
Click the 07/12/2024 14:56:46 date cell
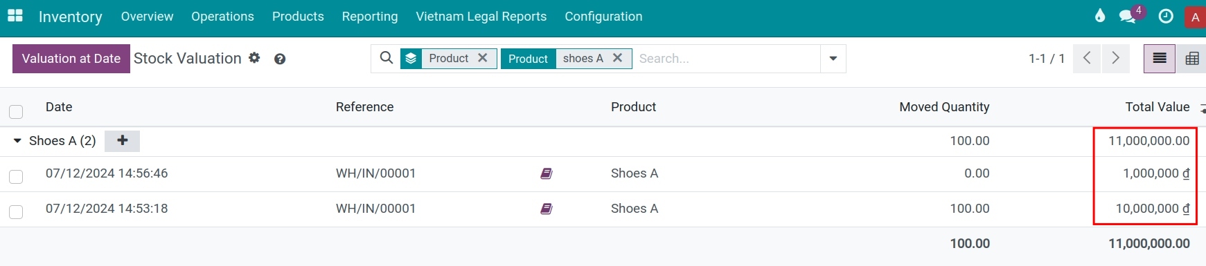point(107,173)
